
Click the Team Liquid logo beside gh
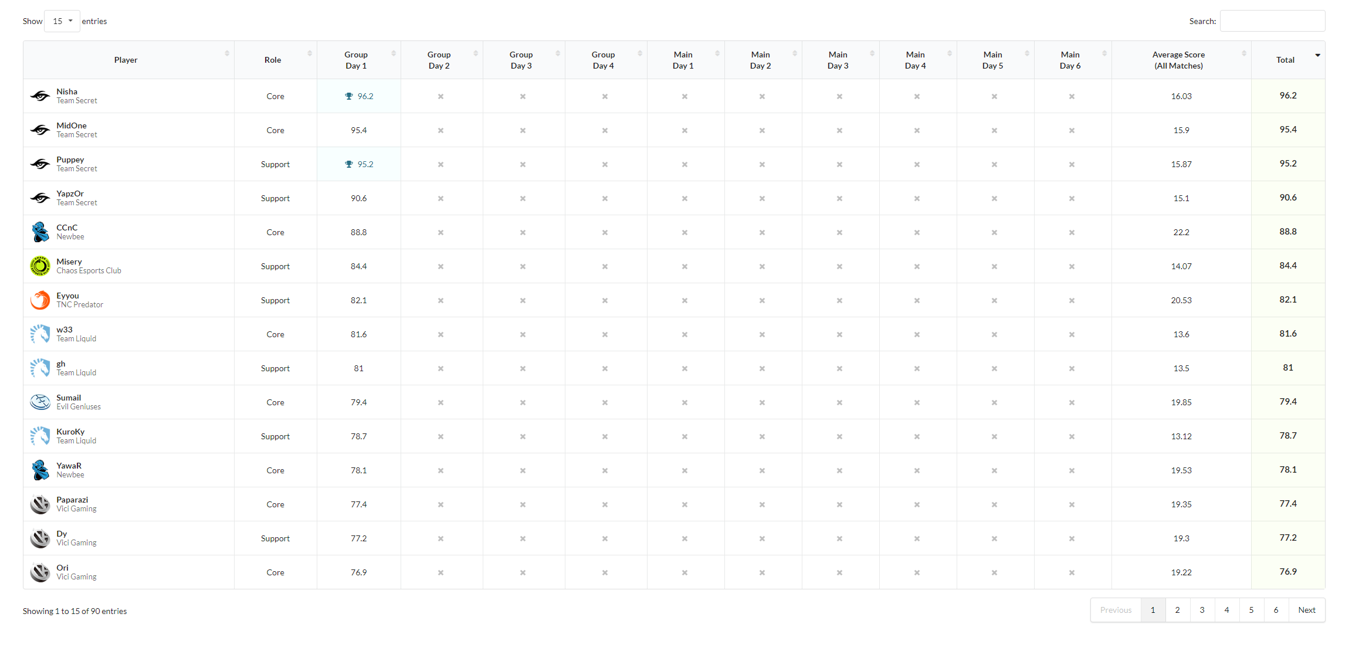(40, 368)
